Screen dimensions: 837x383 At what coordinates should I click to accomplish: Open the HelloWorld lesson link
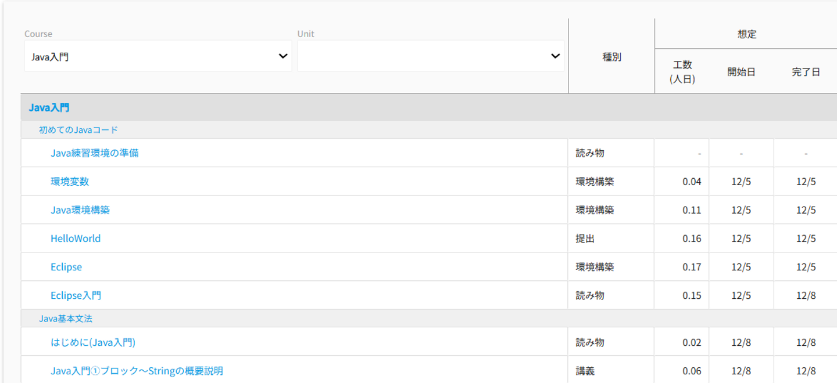(x=76, y=239)
